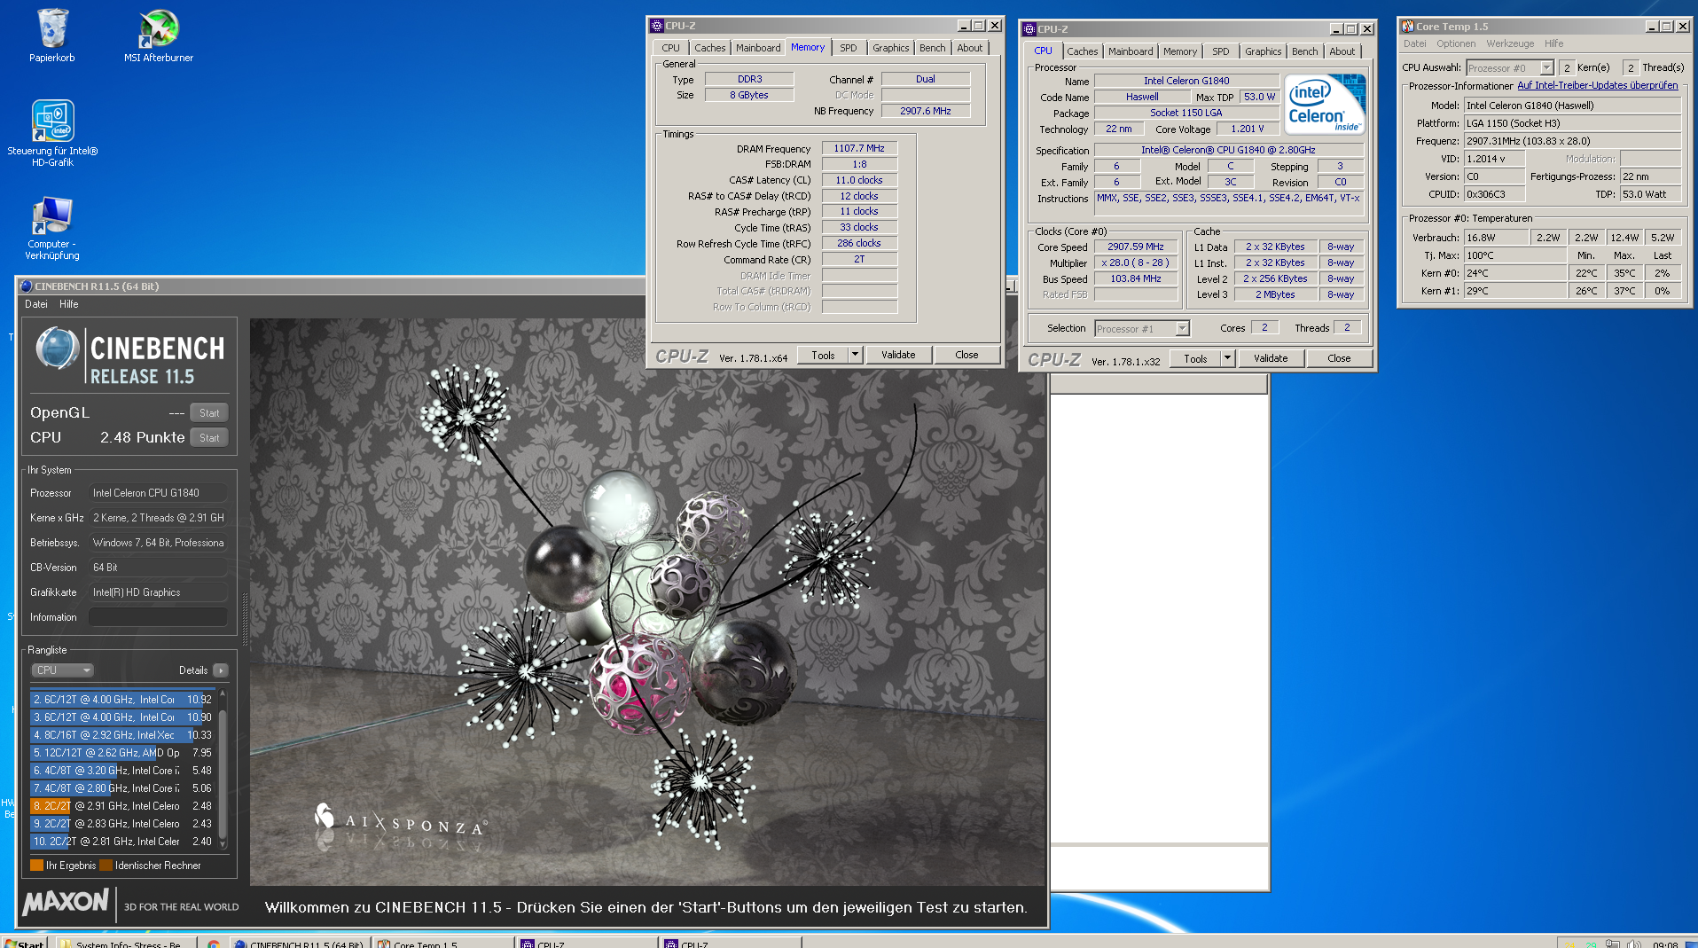The height and width of the screenshot is (948, 1698).
Task: Click Validate in CPU-Z x64 window
Action: coord(898,355)
